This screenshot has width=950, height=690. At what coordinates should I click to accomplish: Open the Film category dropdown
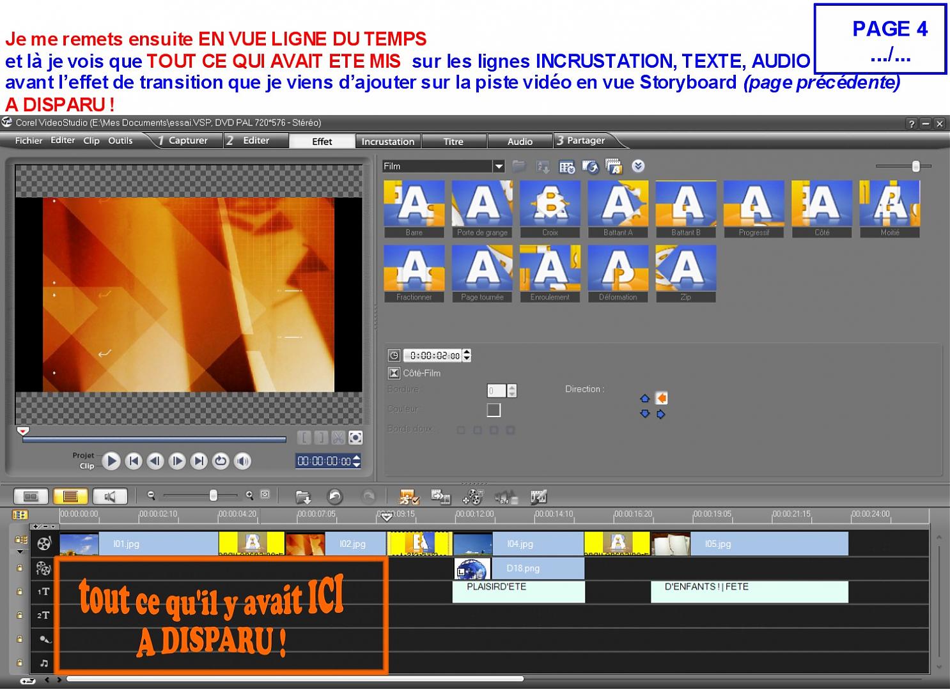point(499,166)
